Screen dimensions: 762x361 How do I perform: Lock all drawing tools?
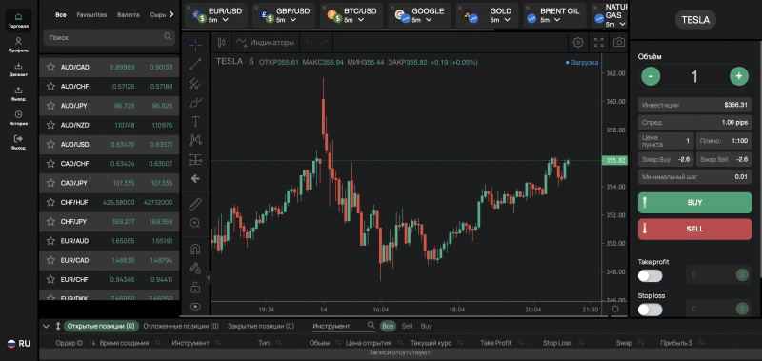[195, 287]
